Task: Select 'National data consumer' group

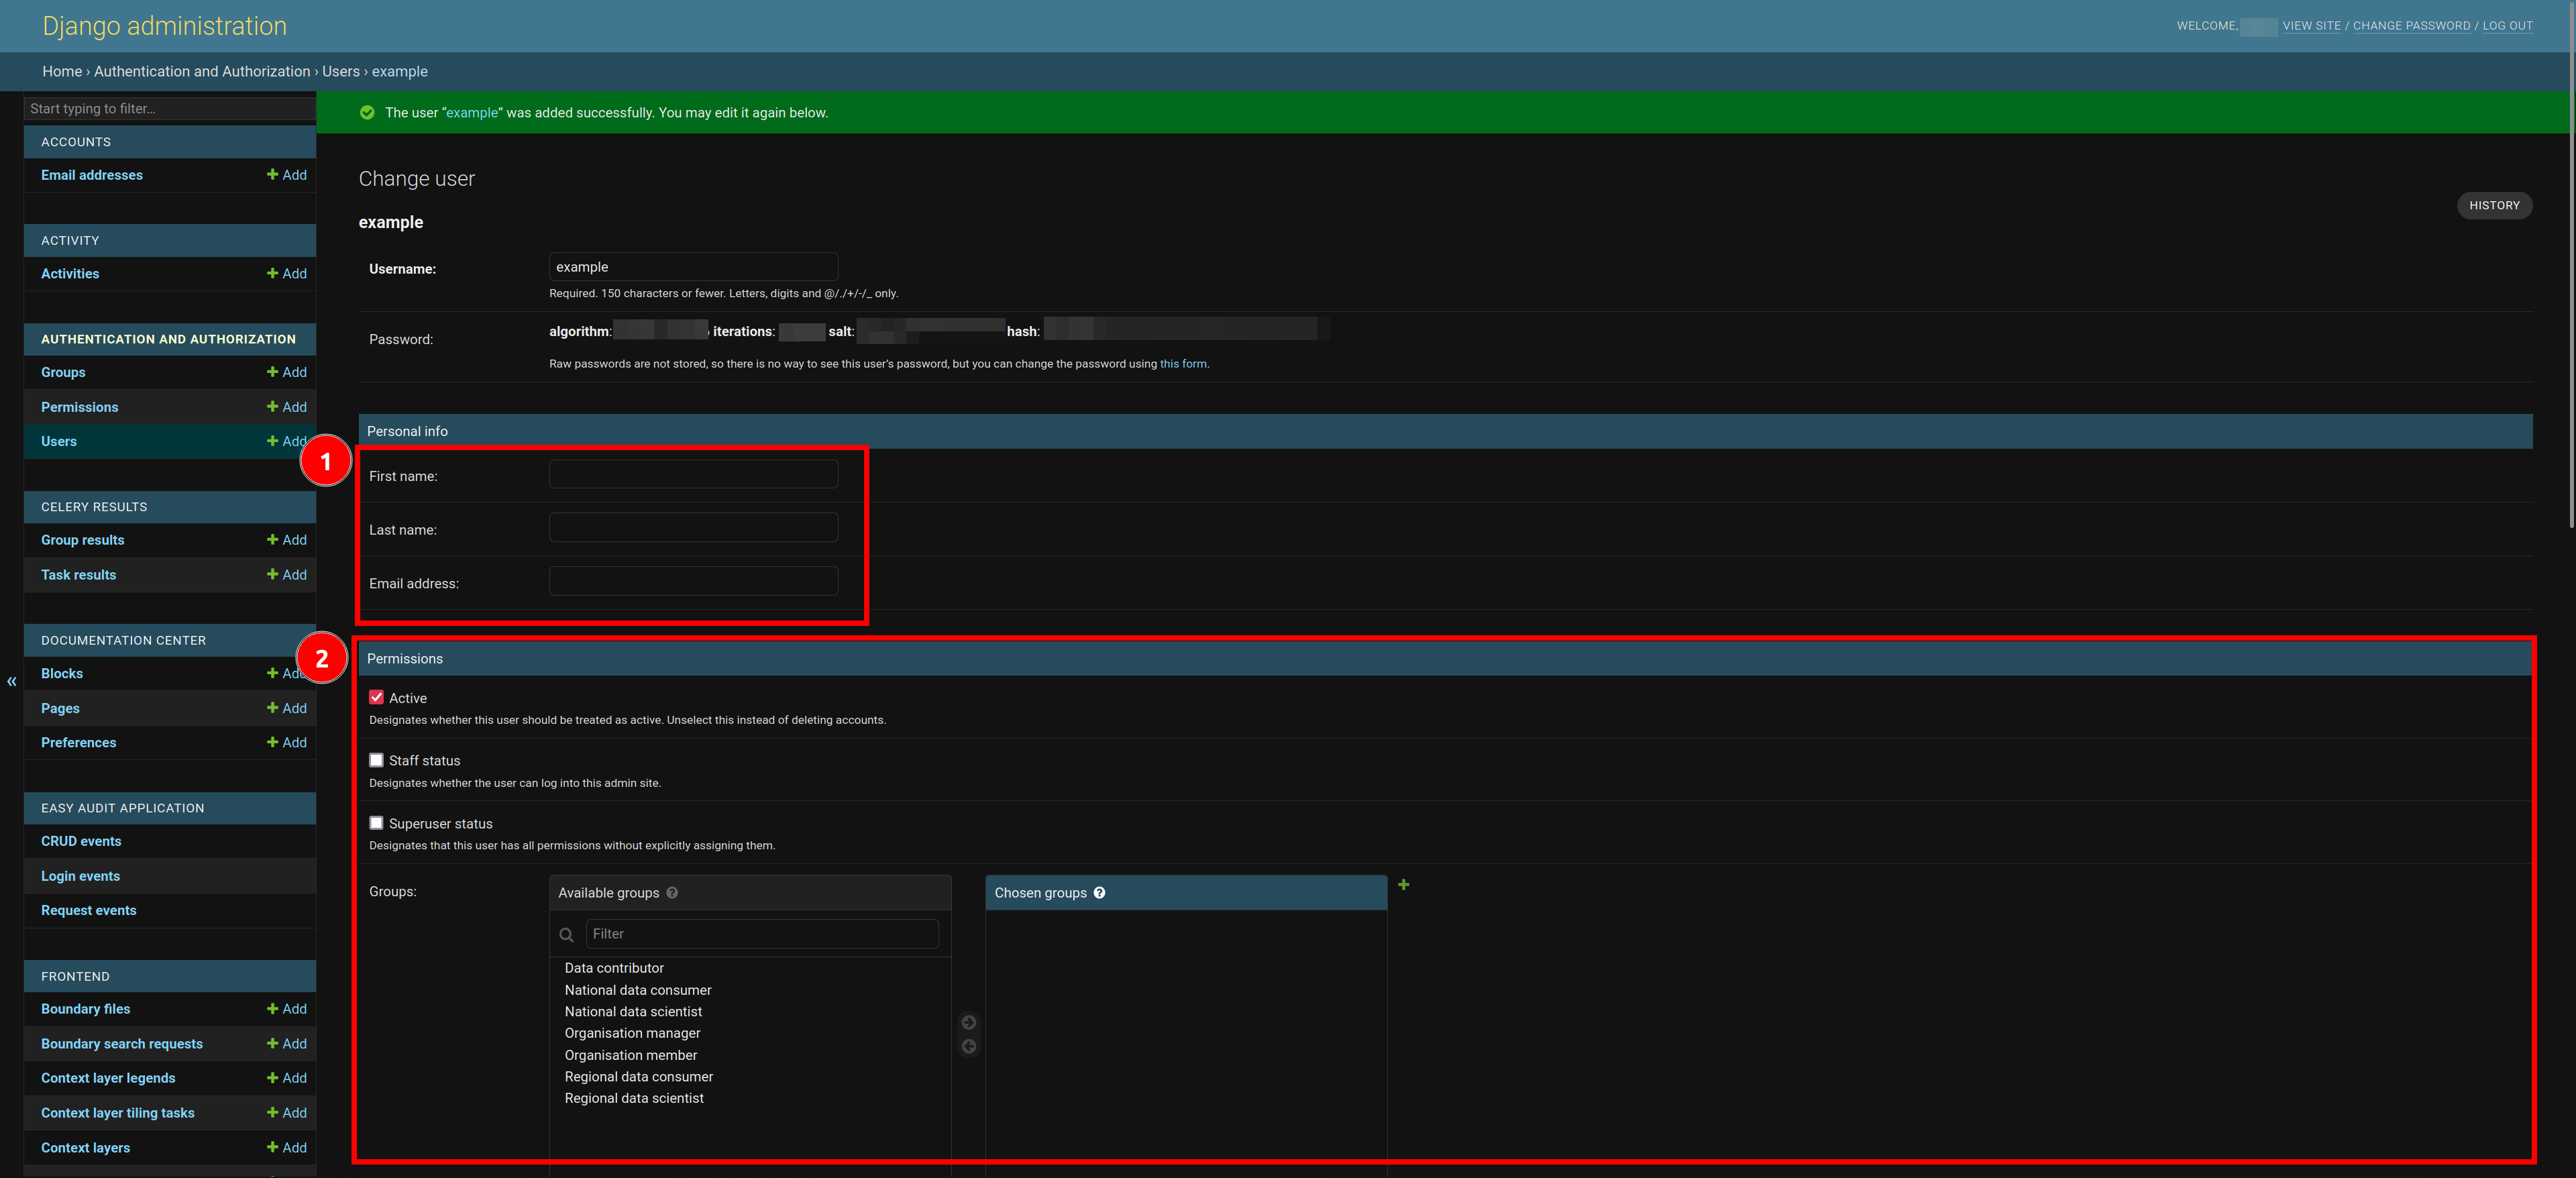Action: pos(638,990)
